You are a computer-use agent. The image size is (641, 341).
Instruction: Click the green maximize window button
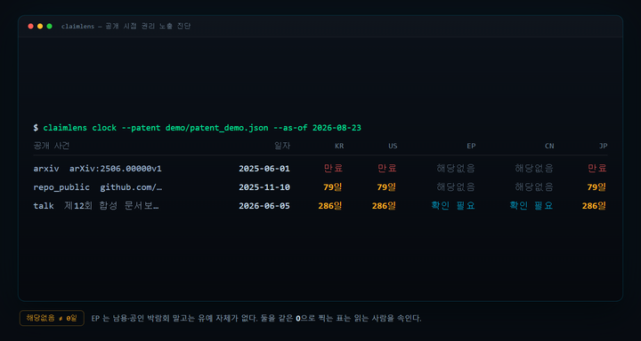point(50,27)
